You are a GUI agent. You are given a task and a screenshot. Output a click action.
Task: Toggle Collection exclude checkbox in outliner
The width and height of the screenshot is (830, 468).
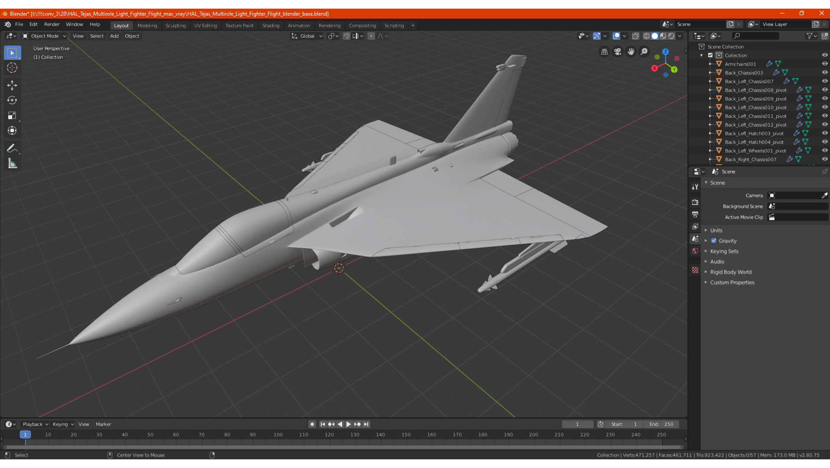pyautogui.click(x=710, y=55)
